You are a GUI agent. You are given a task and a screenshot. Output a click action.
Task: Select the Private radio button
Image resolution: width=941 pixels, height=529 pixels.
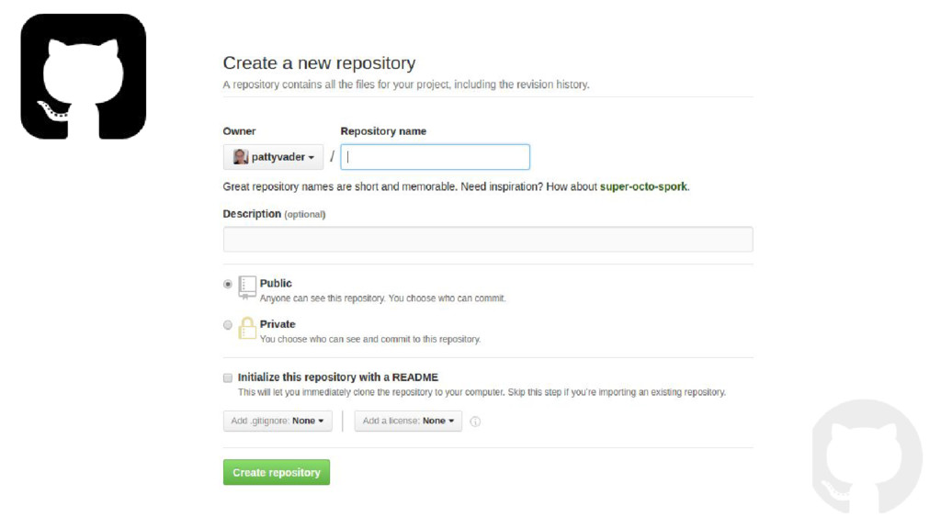(x=228, y=325)
